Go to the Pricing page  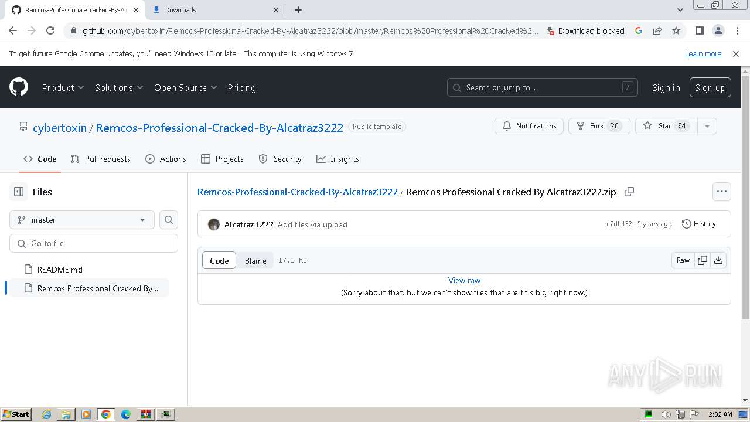(x=241, y=87)
